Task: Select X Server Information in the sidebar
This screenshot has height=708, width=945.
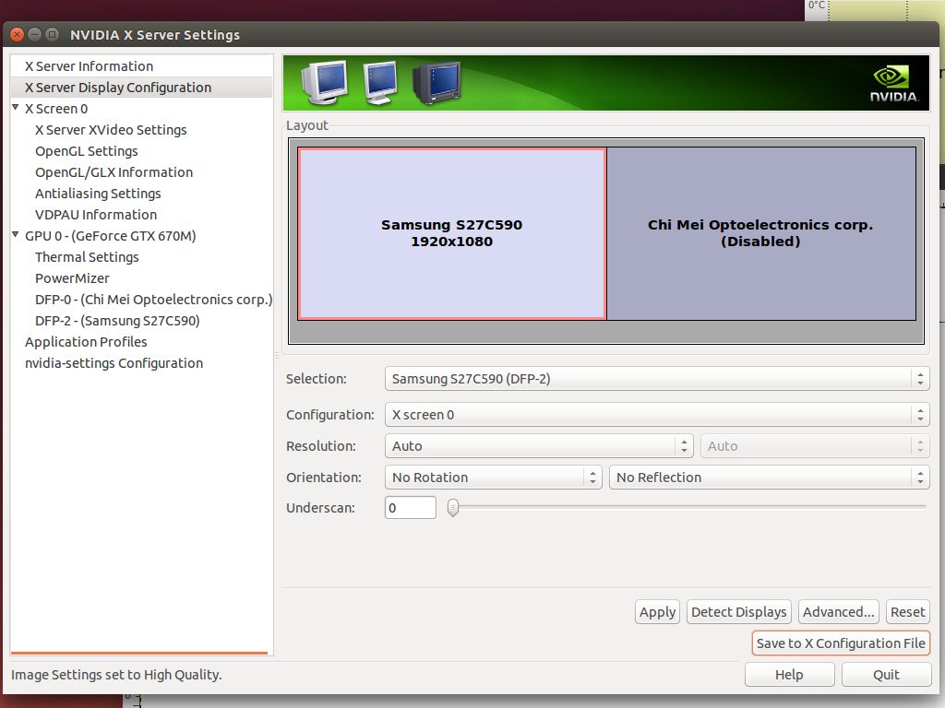Action: coord(89,66)
